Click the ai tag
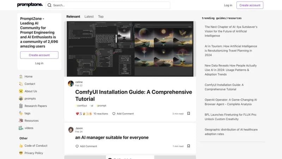The height and width of the screenshot is (159, 282). [x=92, y=106]
